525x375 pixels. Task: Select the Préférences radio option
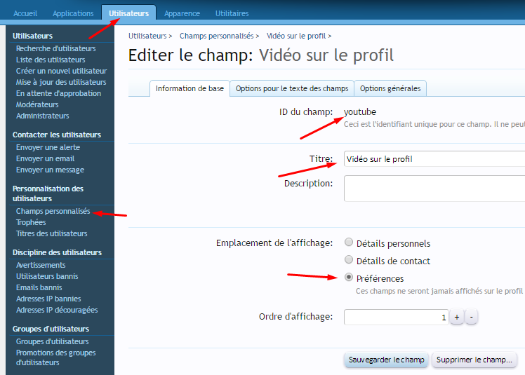point(349,278)
